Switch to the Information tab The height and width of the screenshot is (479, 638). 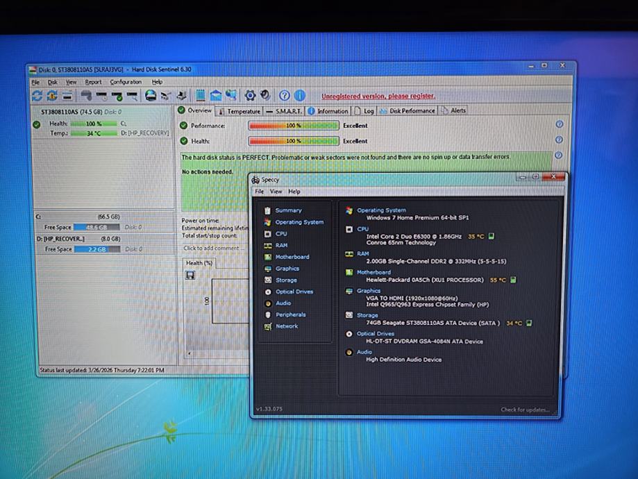pyautogui.click(x=328, y=110)
